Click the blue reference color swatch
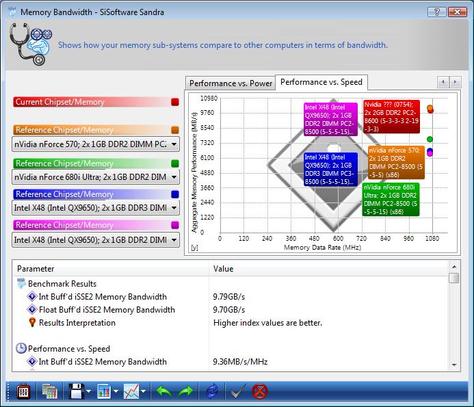This screenshot has height=407, width=474. [x=175, y=194]
